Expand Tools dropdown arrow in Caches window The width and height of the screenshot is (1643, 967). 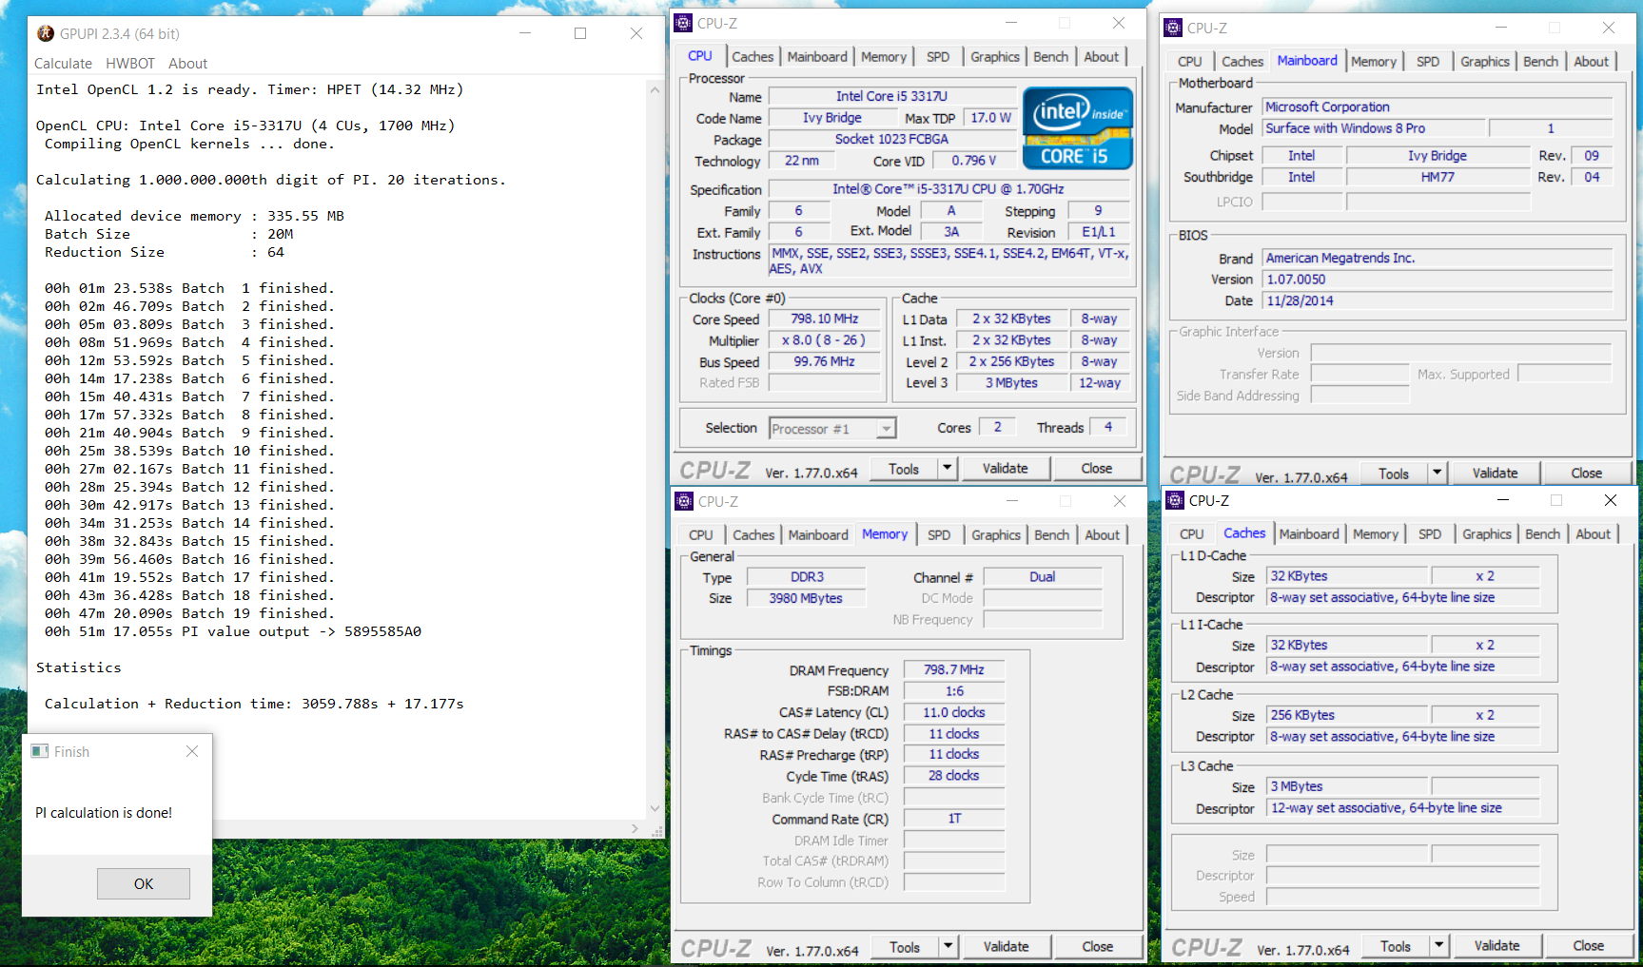click(1439, 945)
